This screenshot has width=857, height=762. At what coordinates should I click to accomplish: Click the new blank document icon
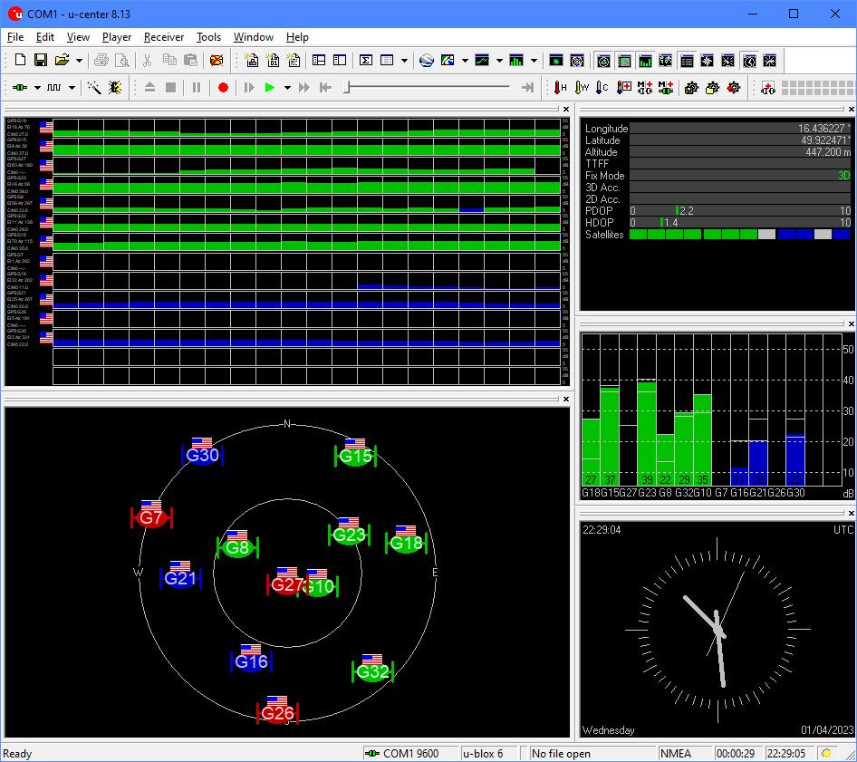pos(20,61)
